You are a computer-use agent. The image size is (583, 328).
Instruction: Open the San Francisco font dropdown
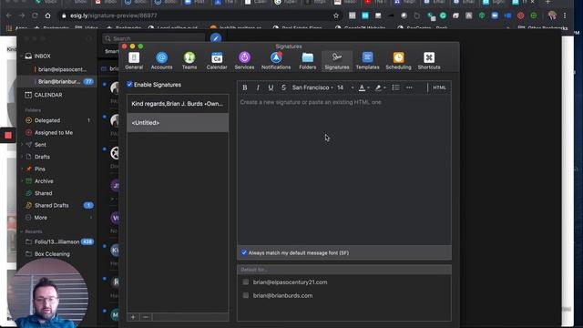pos(312,87)
